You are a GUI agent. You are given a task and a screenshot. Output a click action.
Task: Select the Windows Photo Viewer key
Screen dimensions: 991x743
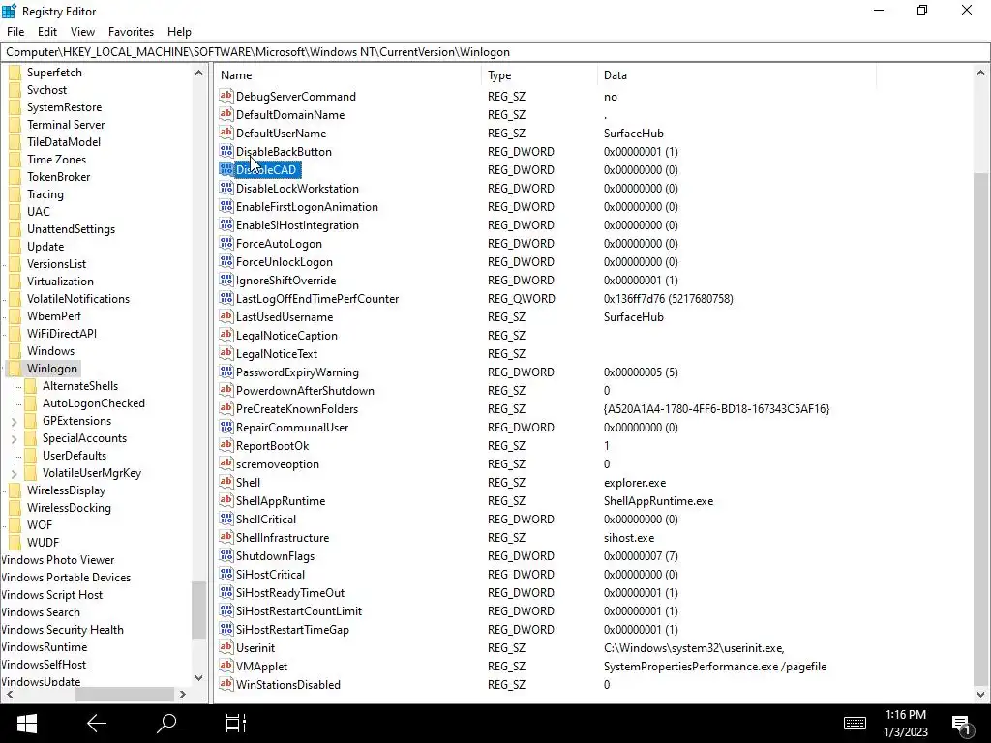[57, 560]
